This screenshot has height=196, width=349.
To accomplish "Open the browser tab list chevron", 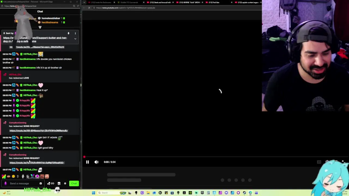I will coord(84,2).
